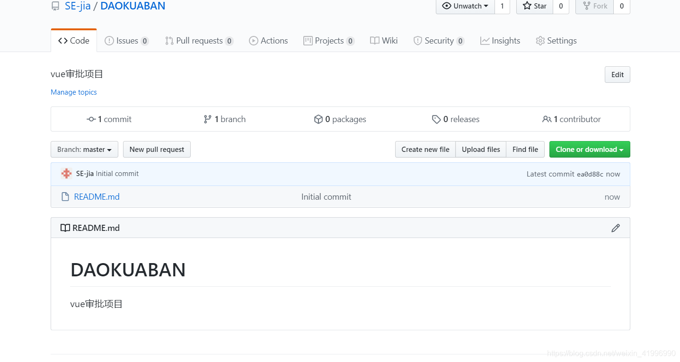Click the file icon beside README.md row
The image size is (680, 362).
(66, 197)
